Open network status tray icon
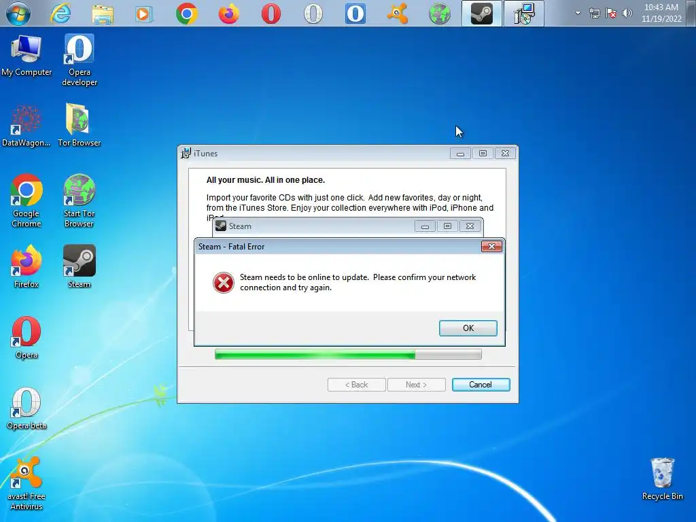Screen dimensions: 696x522 594,14
